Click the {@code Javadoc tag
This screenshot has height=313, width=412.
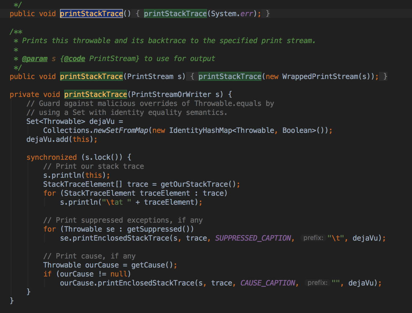[x=73, y=58]
